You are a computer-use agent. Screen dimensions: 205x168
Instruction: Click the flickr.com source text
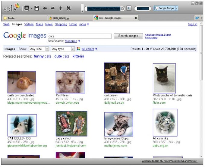coord(159,103)
